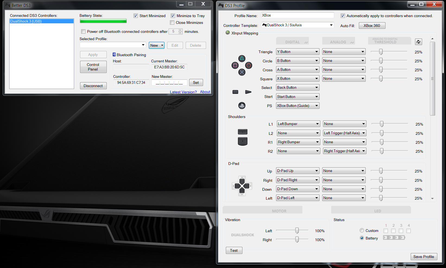This screenshot has height=268, width=446.
Task: Click the XInput Mapping green indicator icon
Action: coord(228,33)
